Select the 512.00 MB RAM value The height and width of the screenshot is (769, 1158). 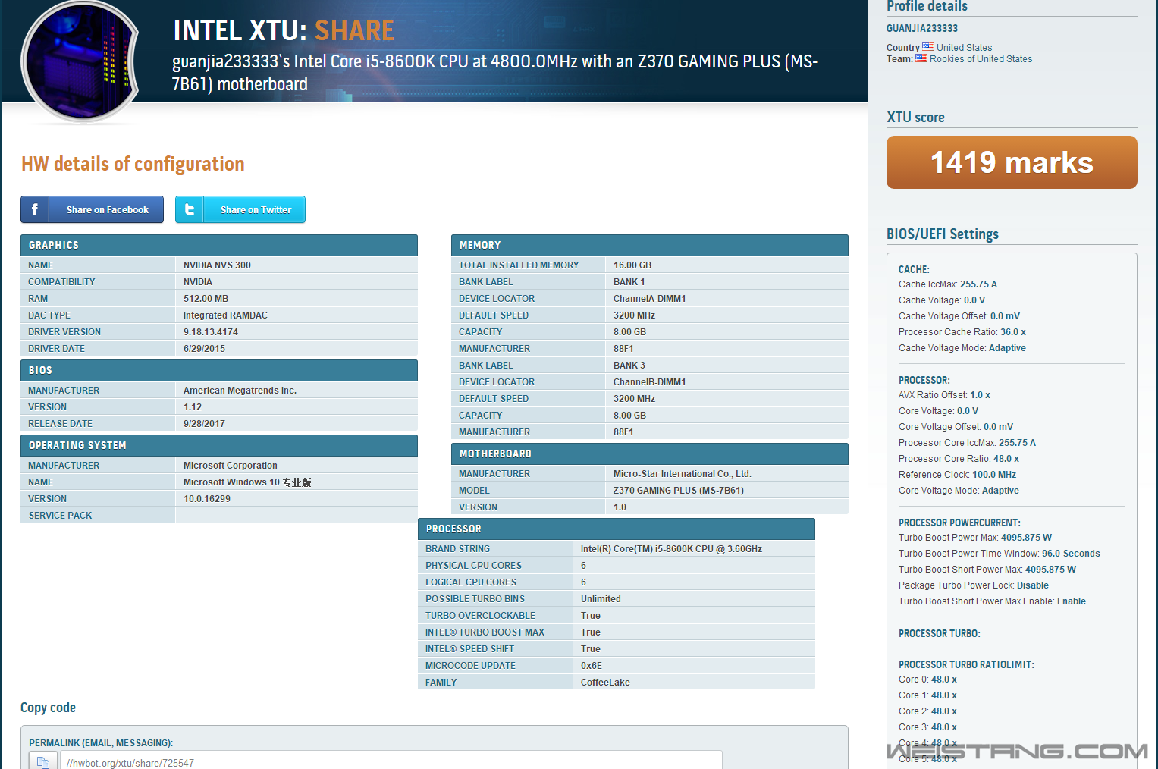(x=206, y=298)
